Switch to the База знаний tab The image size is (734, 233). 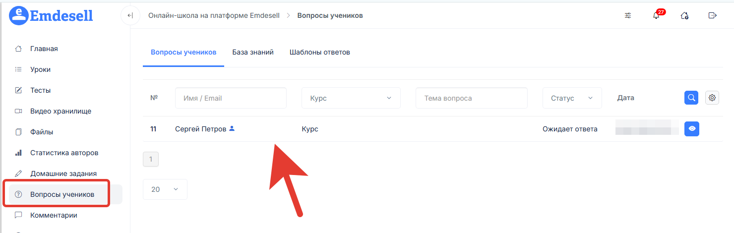(253, 52)
